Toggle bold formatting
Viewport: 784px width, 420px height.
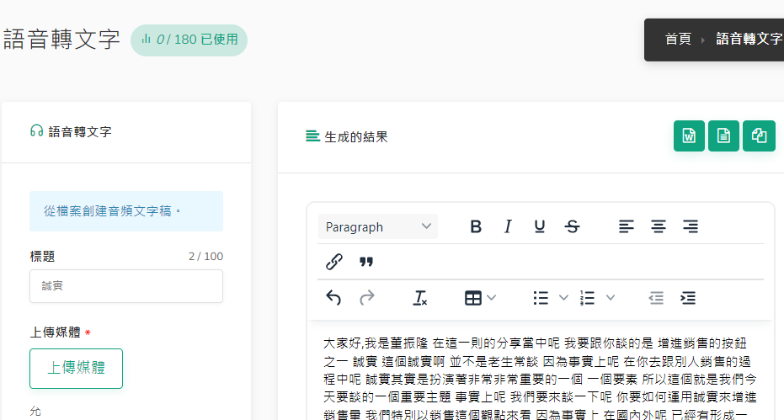[x=476, y=226]
